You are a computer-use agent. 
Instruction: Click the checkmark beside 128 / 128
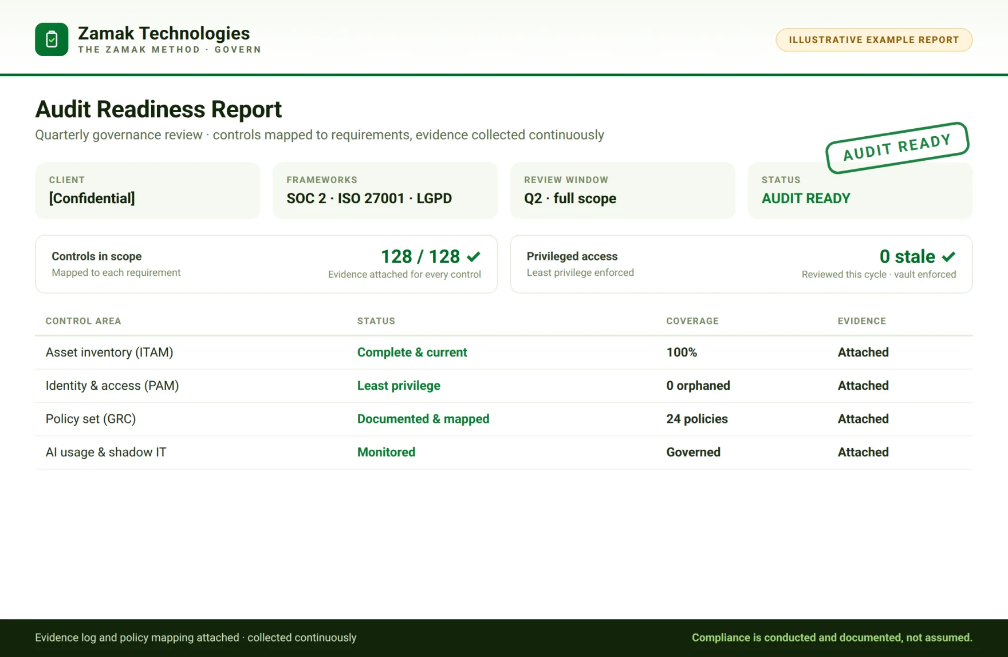(x=474, y=256)
